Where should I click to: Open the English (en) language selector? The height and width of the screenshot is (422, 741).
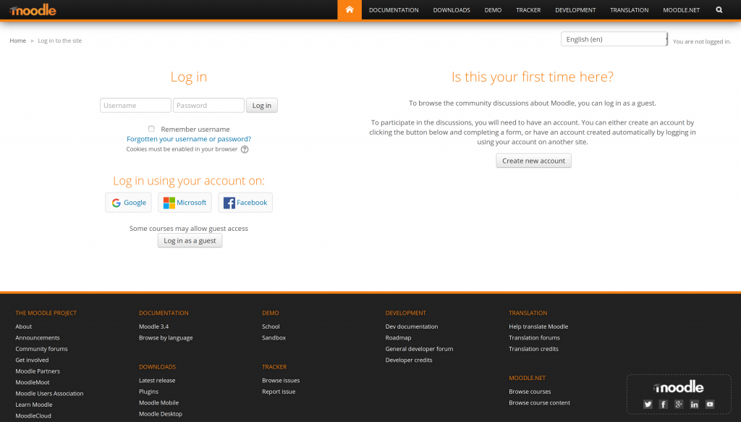click(614, 38)
